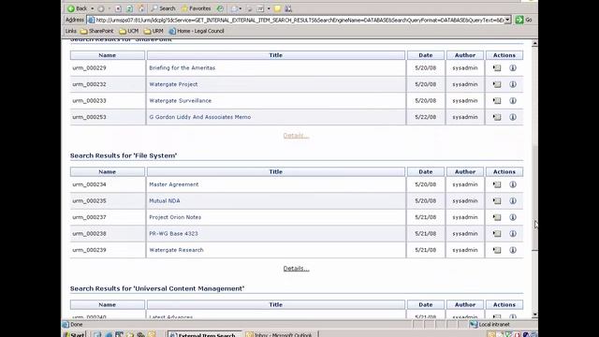Show info for Watergate Project
The width and height of the screenshot is (599, 337).
pos(513,84)
